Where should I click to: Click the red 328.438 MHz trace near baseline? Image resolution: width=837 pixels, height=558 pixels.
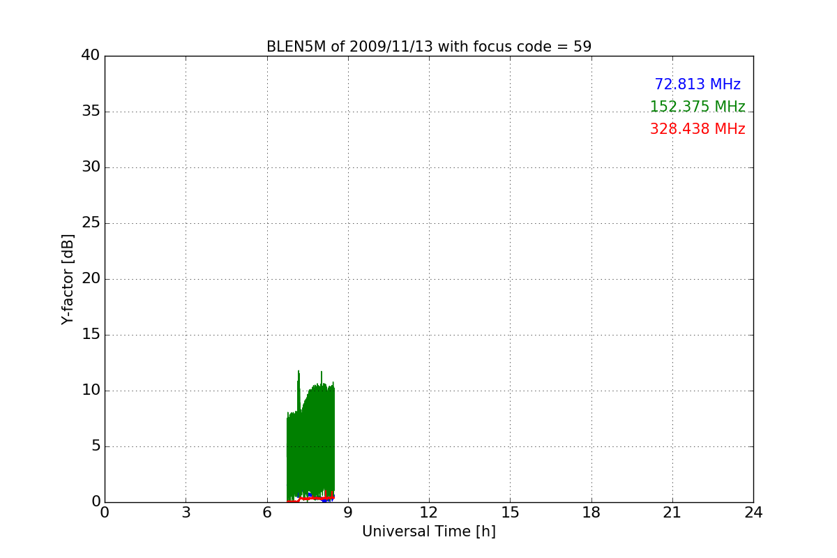click(x=311, y=498)
